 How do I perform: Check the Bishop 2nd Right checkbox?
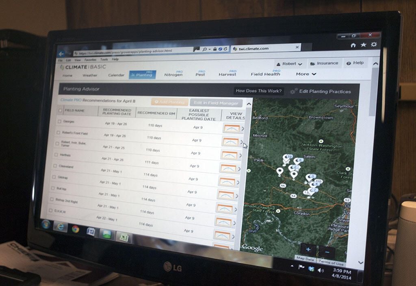52,199
